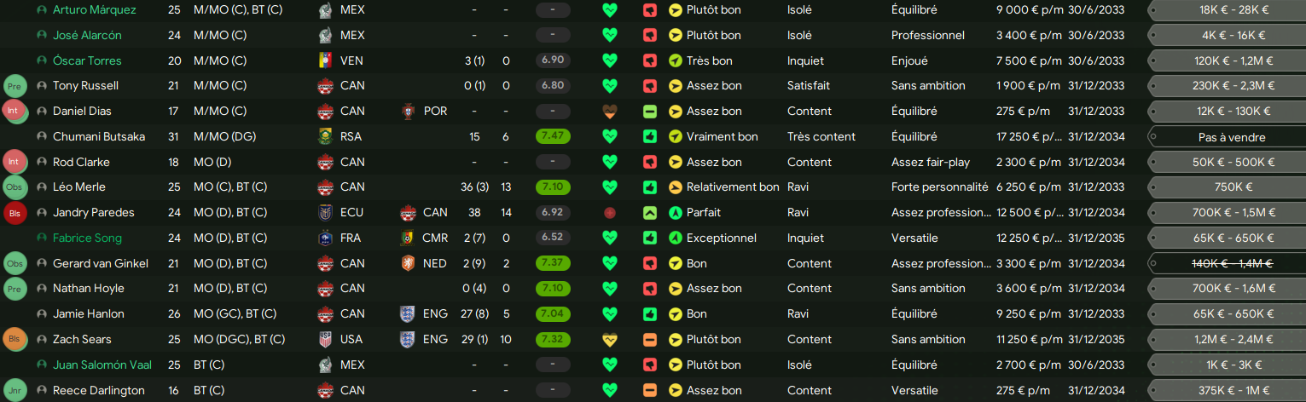Click the Jnr badge beside Reece Darlington
Viewport: 1306px width, 402px height.
(15, 390)
